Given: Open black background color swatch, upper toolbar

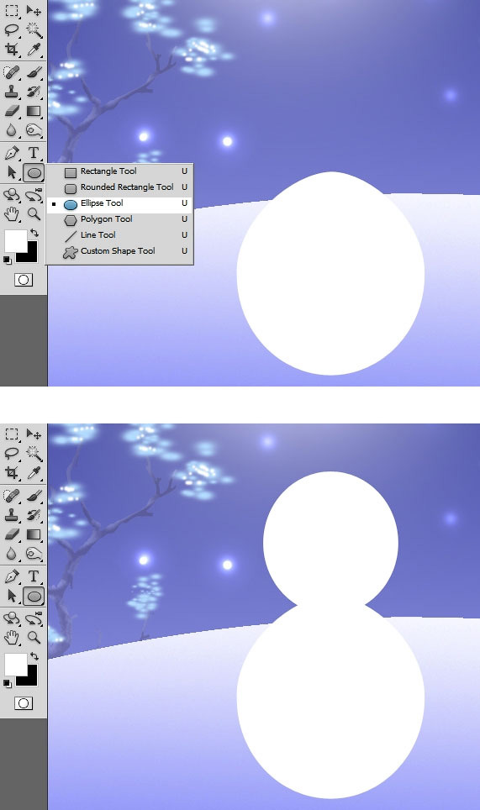Looking at the screenshot, I should (x=30, y=255).
